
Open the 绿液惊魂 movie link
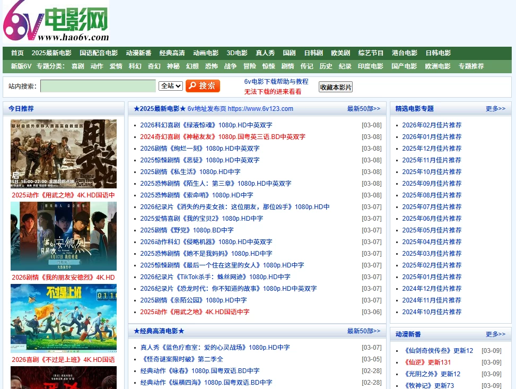(206, 125)
